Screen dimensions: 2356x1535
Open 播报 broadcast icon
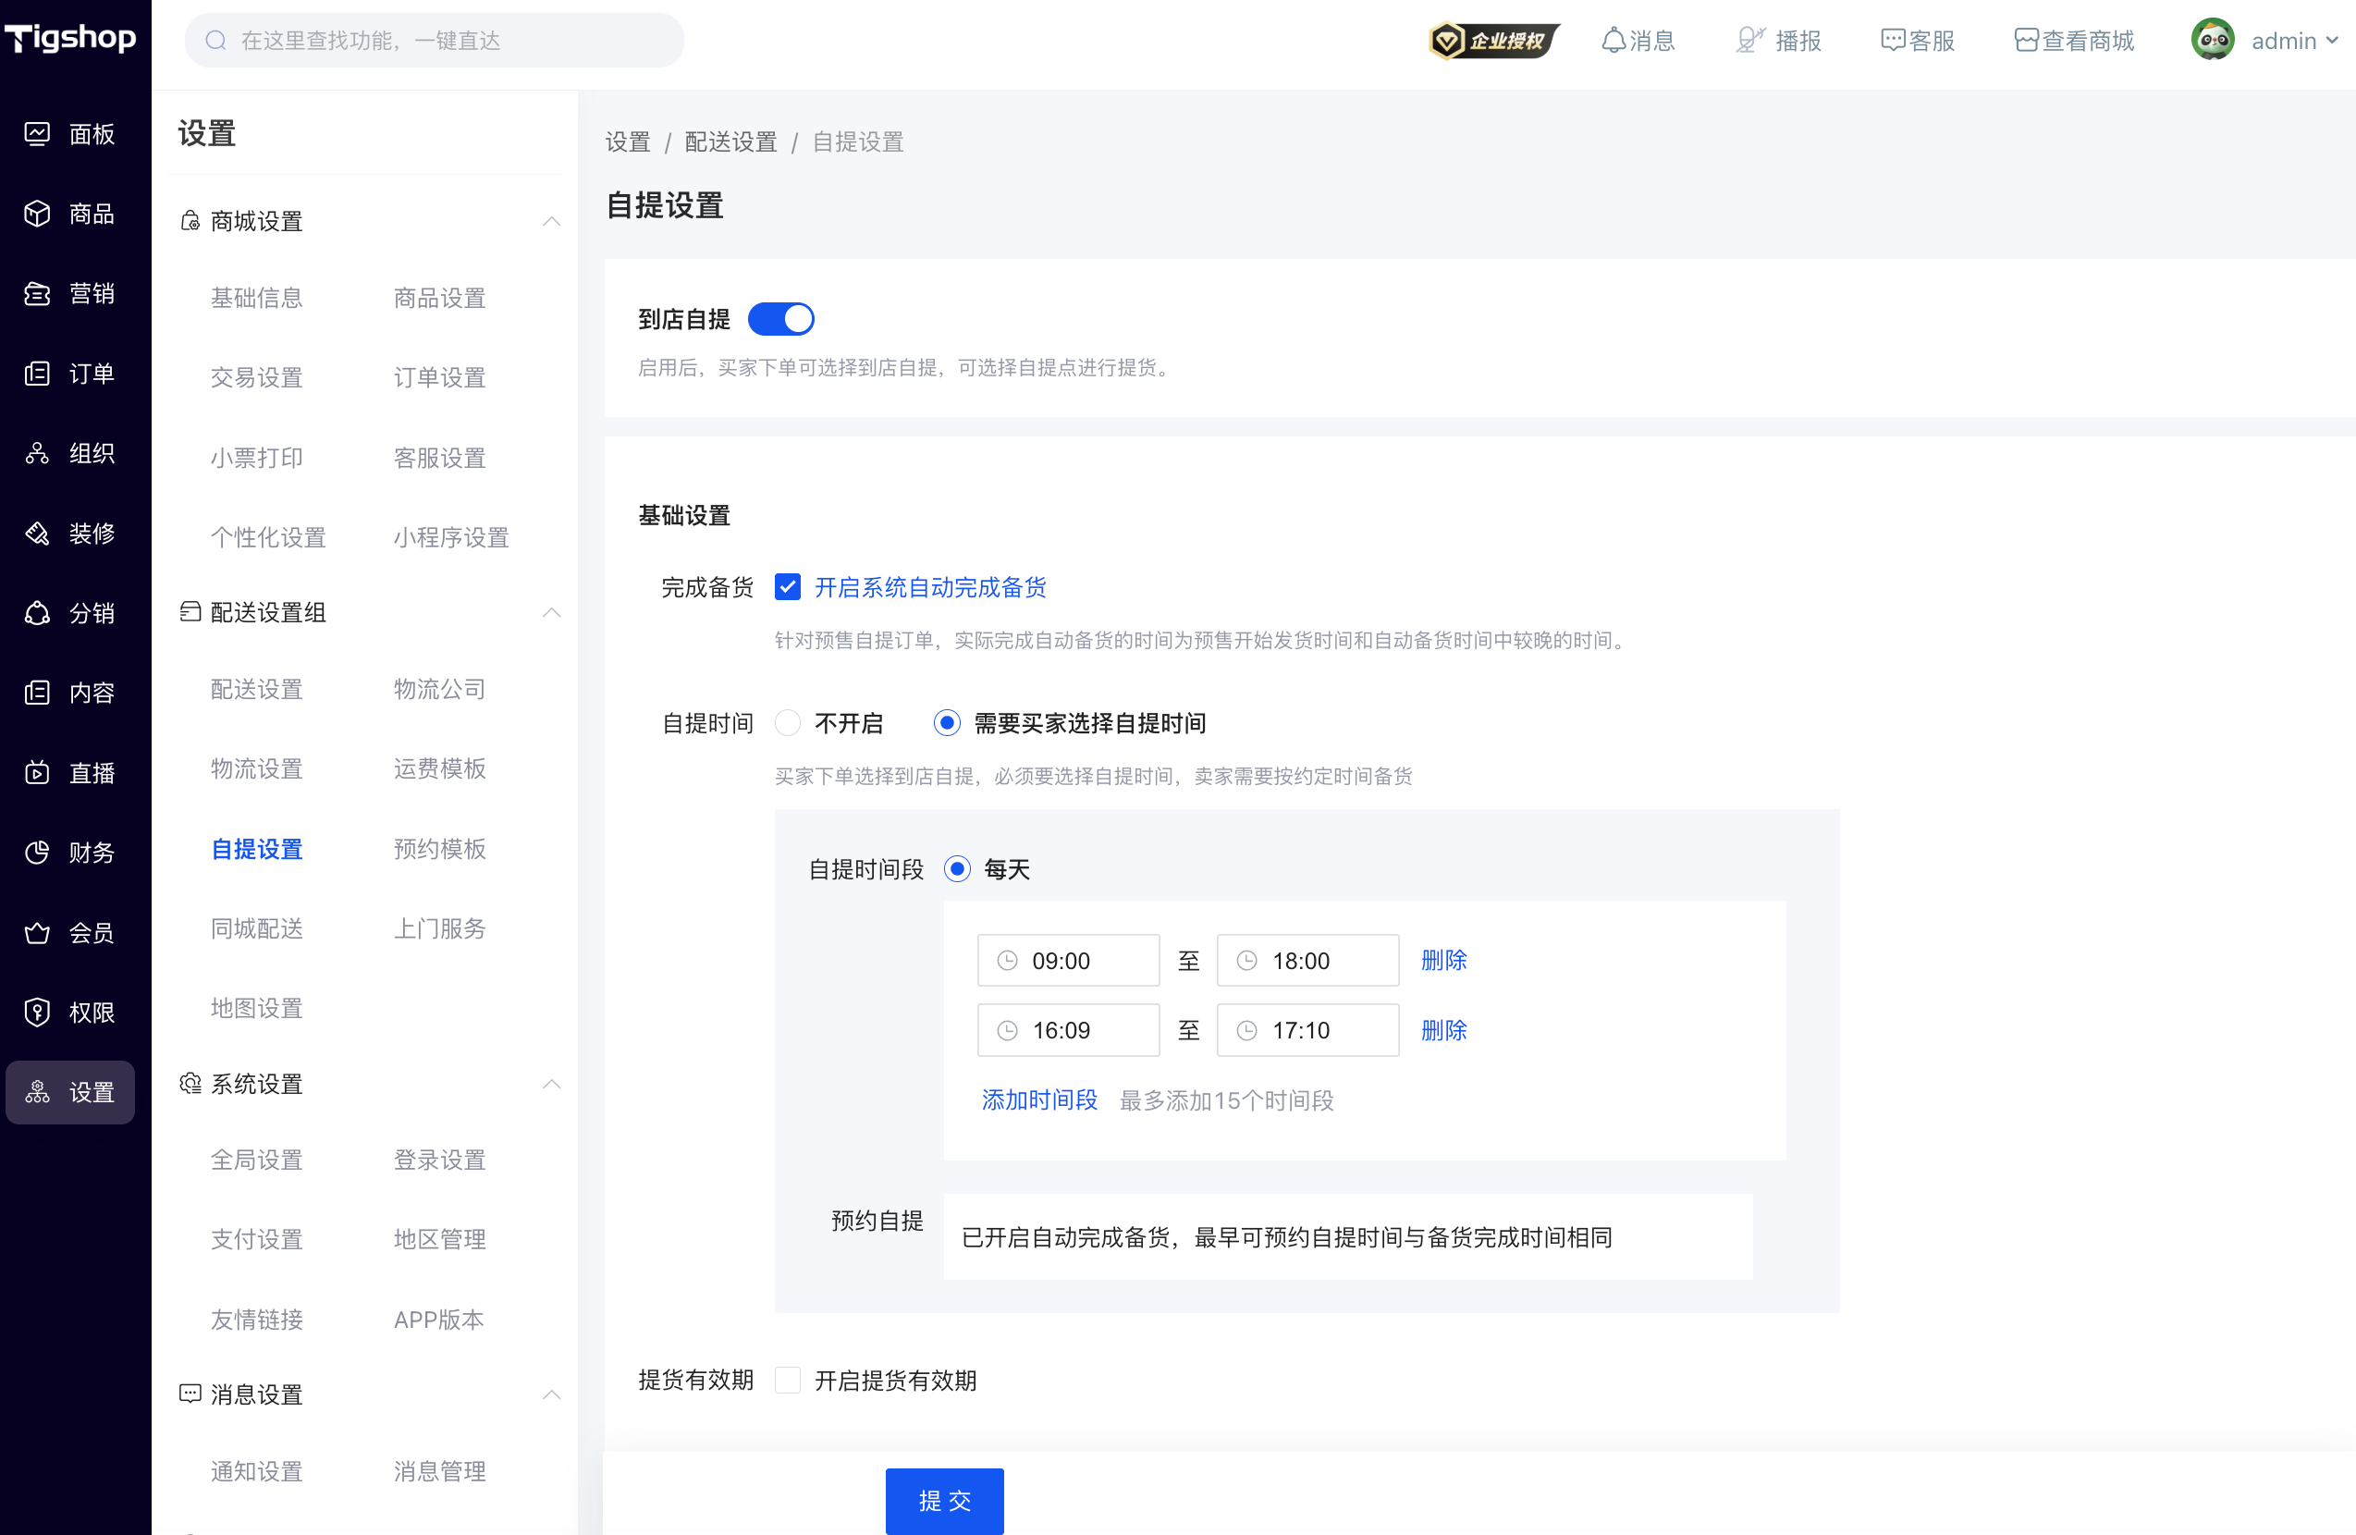(1749, 41)
